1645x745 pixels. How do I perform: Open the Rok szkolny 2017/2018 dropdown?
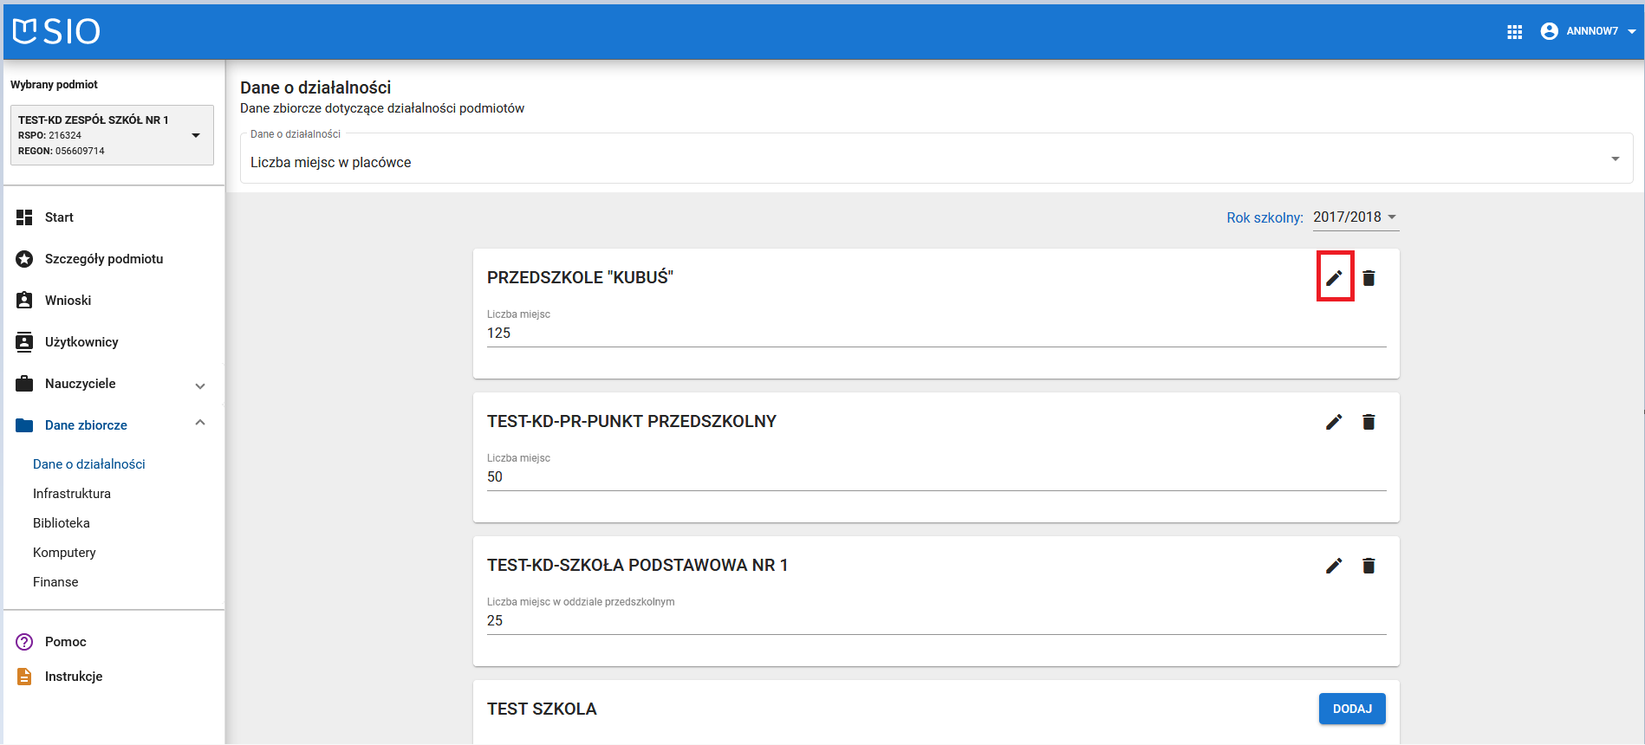1355,217
